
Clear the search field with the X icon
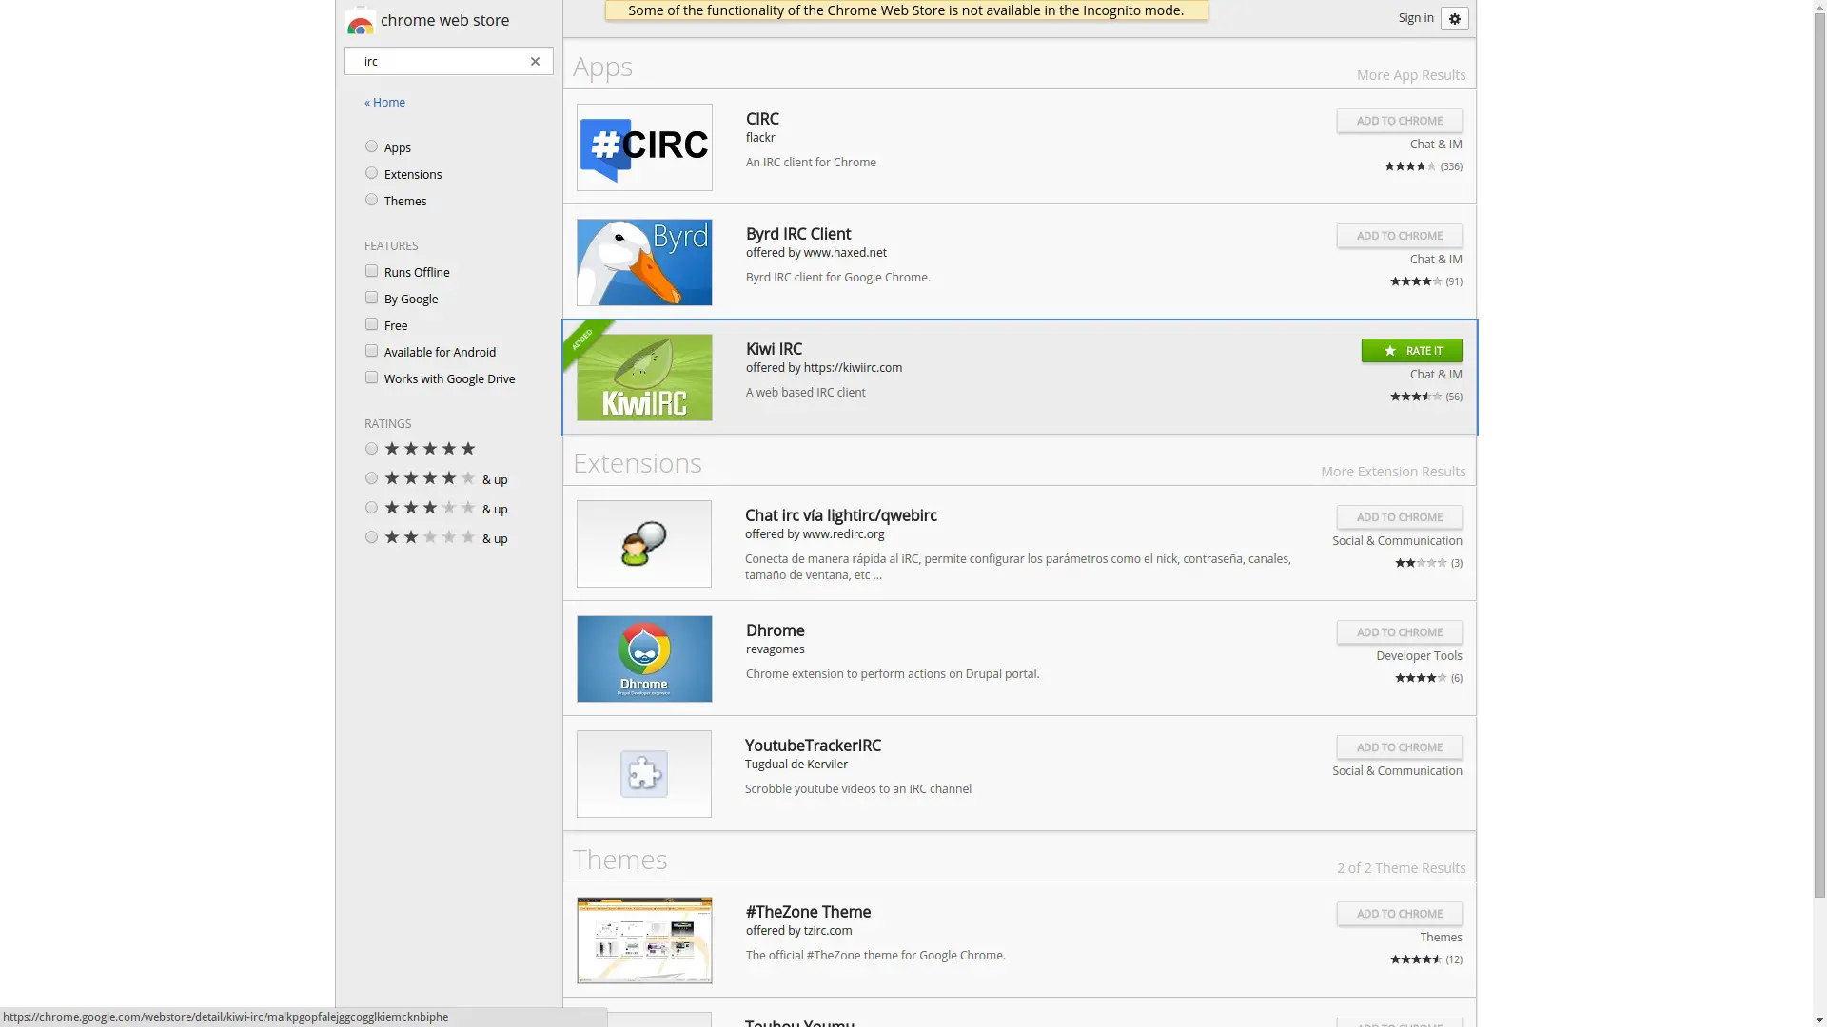(535, 62)
